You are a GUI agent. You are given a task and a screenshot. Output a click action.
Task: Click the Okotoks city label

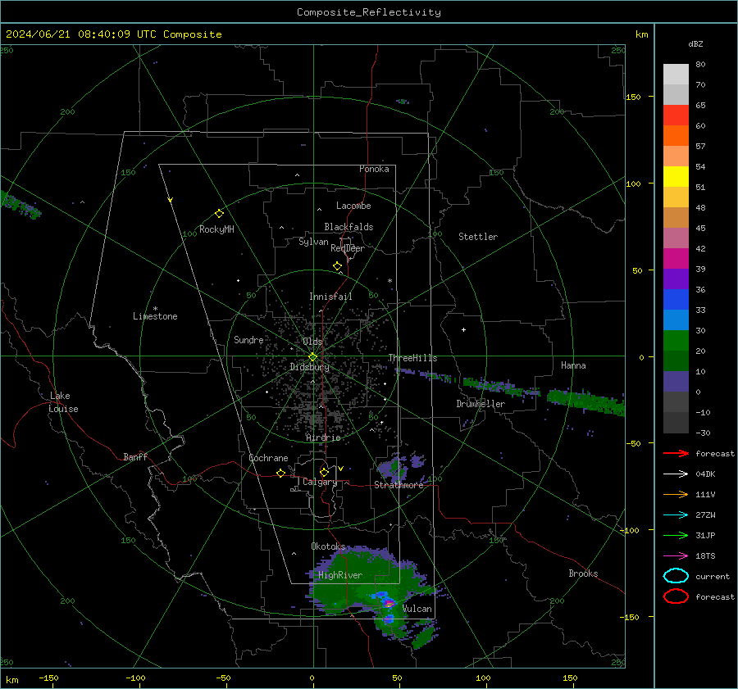point(328,546)
